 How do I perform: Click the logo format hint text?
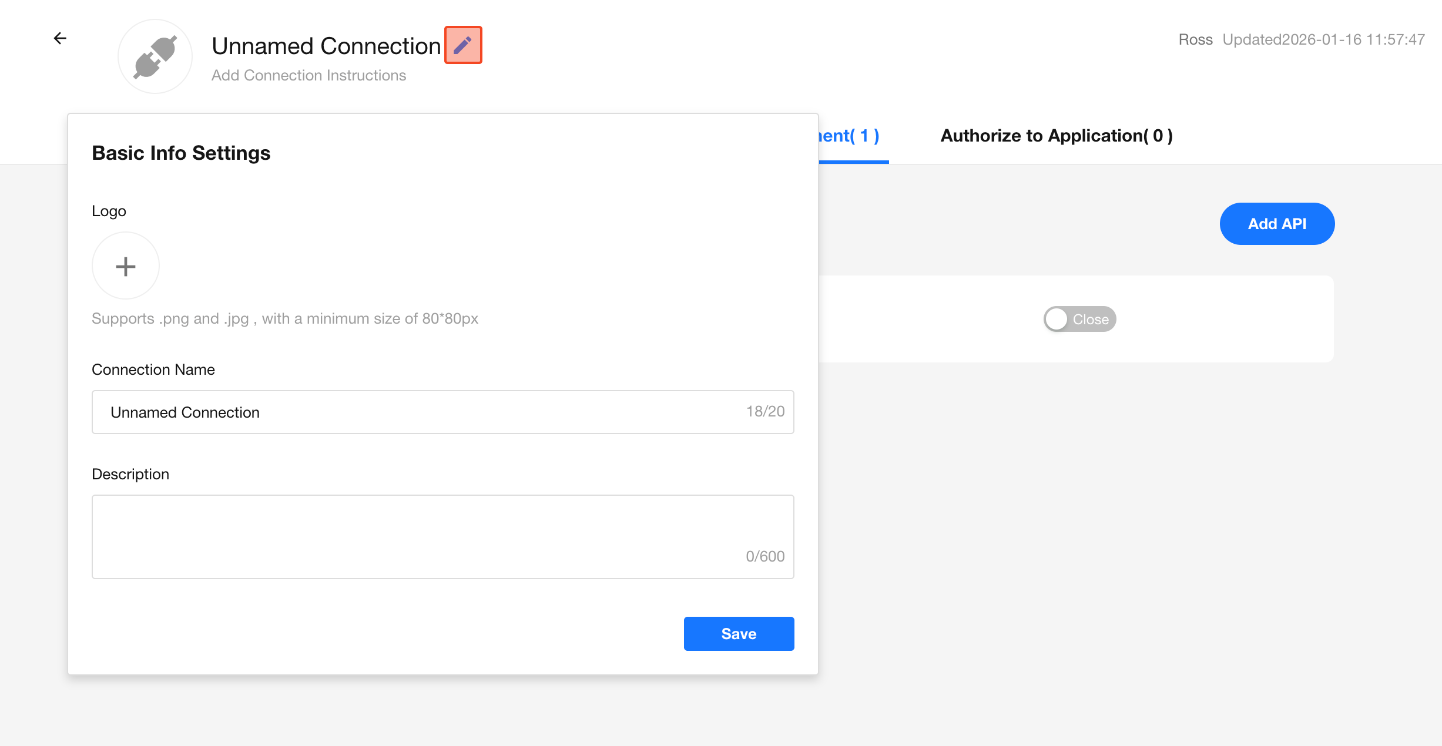[285, 319]
